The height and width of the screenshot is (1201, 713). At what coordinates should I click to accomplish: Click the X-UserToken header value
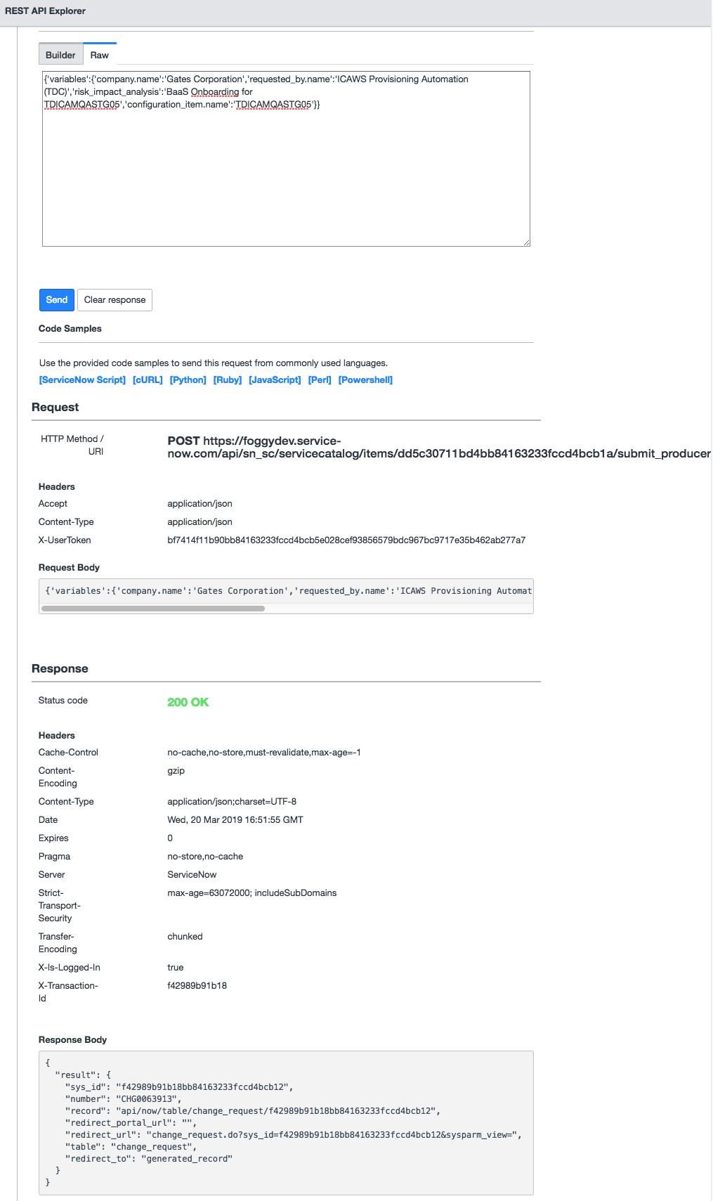(x=346, y=540)
